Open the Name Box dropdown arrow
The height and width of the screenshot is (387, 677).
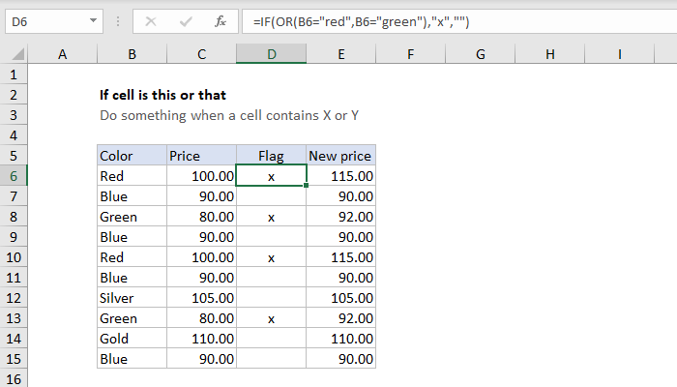(93, 20)
